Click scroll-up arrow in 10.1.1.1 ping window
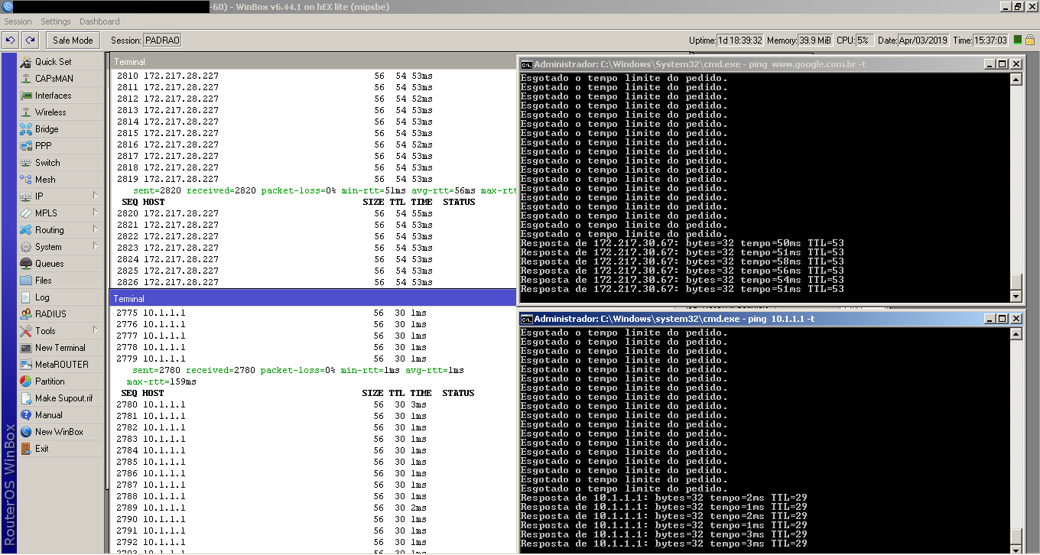The height and width of the screenshot is (555, 1040). pyautogui.click(x=1016, y=333)
